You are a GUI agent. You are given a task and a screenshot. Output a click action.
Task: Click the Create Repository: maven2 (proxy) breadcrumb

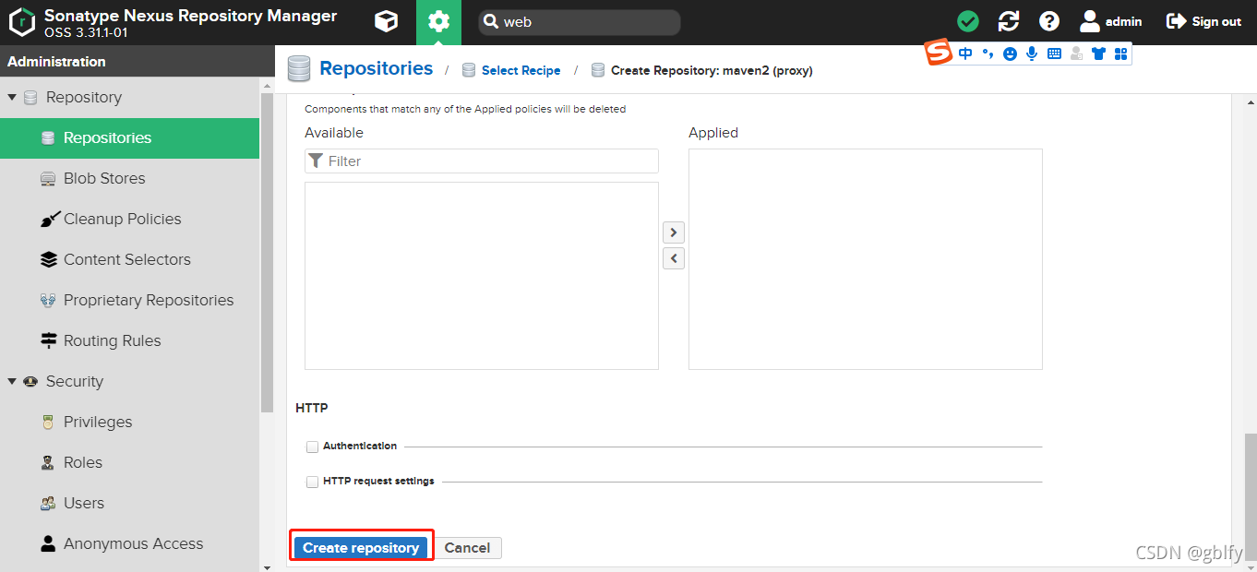click(712, 70)
